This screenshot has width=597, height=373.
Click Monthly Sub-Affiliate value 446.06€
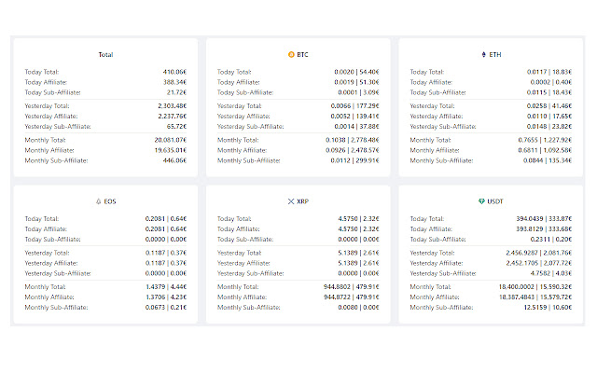[x=174, y=160]
